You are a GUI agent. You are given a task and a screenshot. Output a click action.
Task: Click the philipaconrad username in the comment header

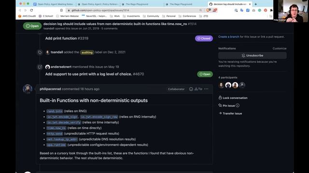[50, 89]
